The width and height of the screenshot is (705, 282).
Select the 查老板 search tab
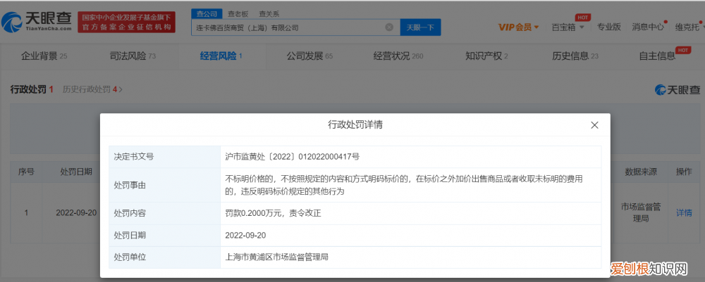pyautogui.click(x=238, y=13)
